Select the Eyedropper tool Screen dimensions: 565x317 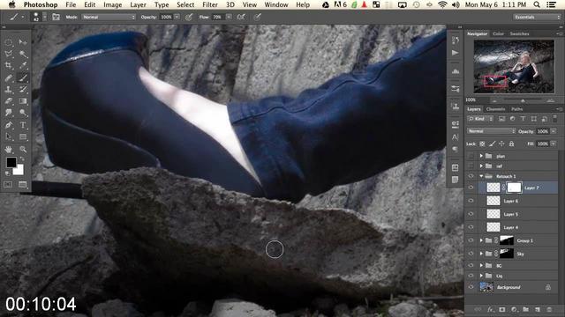(x=23, y=66)
